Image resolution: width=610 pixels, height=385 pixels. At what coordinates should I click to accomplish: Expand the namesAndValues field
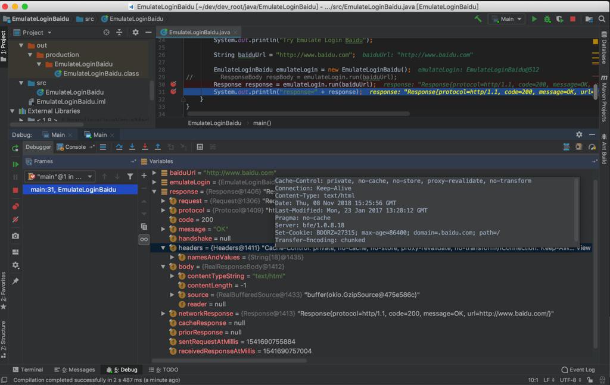(172, 257)
